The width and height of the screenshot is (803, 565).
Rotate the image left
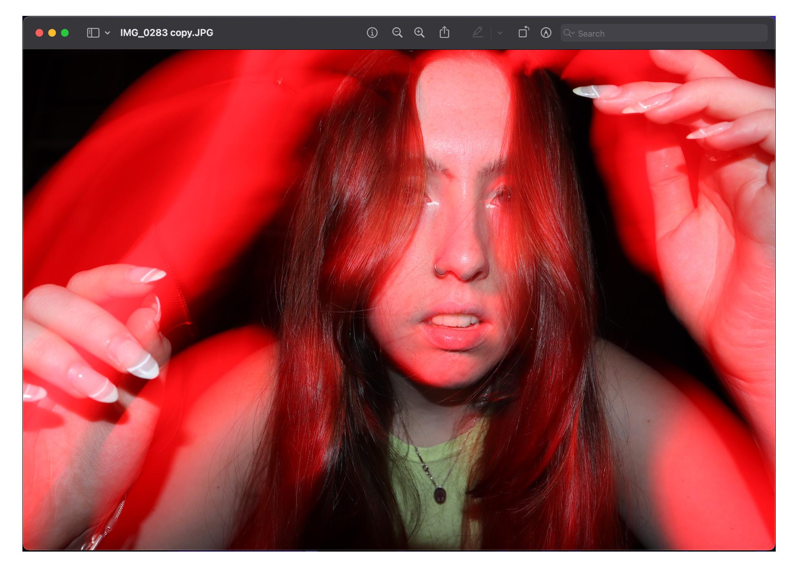click(523, 33)
